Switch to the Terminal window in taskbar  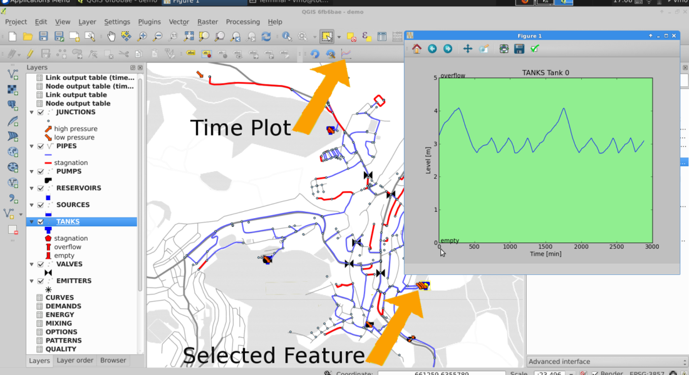290,2
